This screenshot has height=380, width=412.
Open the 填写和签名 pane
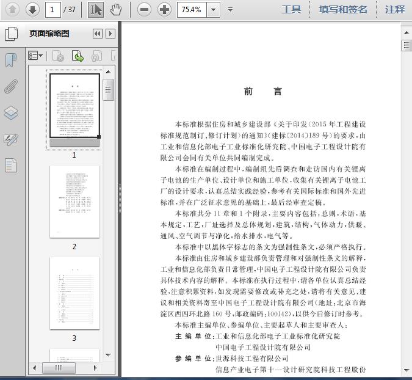tap(343, 9)
